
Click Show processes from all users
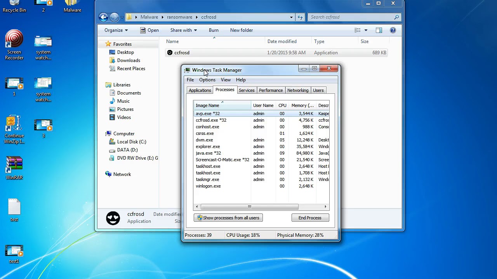[x=228, y=218]
